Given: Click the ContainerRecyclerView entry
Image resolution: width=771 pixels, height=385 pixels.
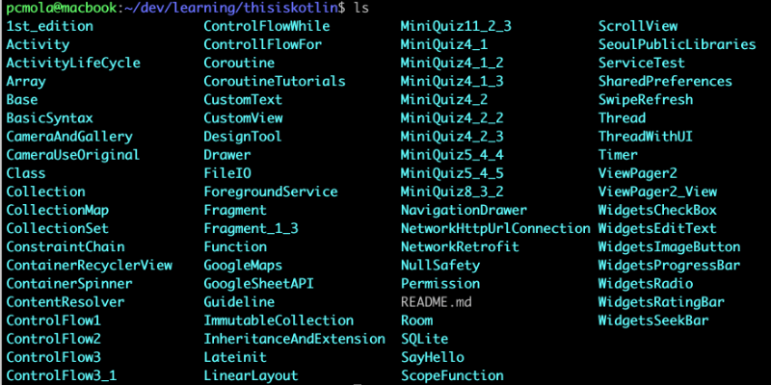Looking at the screenshot, I should click(90, 266).
